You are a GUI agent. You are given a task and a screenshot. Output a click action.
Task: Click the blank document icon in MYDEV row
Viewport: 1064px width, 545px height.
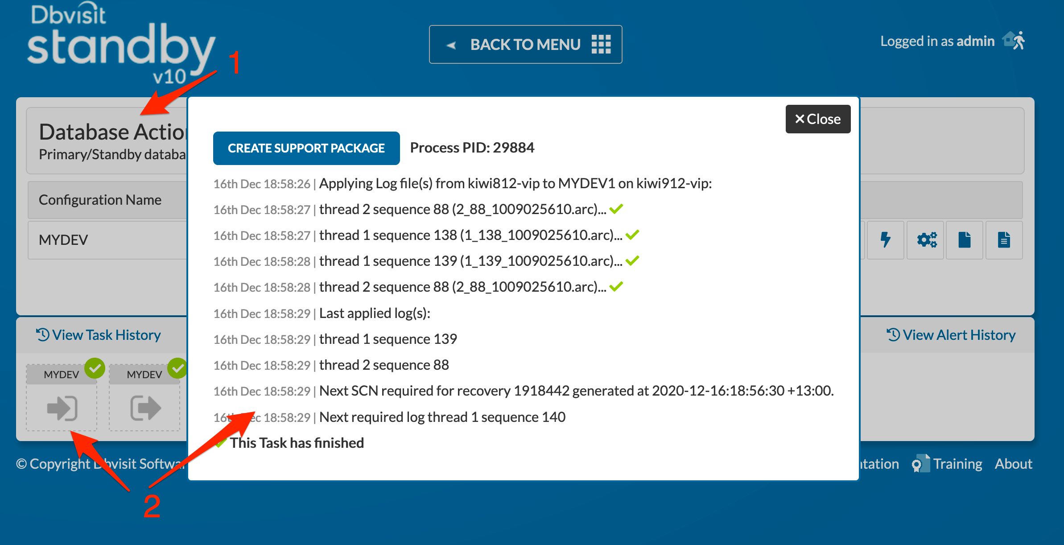[965, 240]
